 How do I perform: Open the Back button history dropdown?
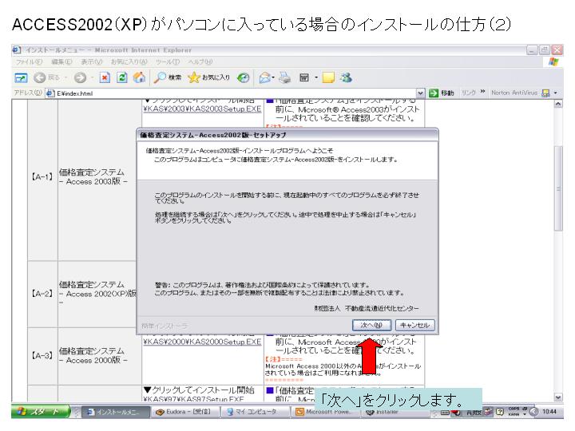click(65, 77)
